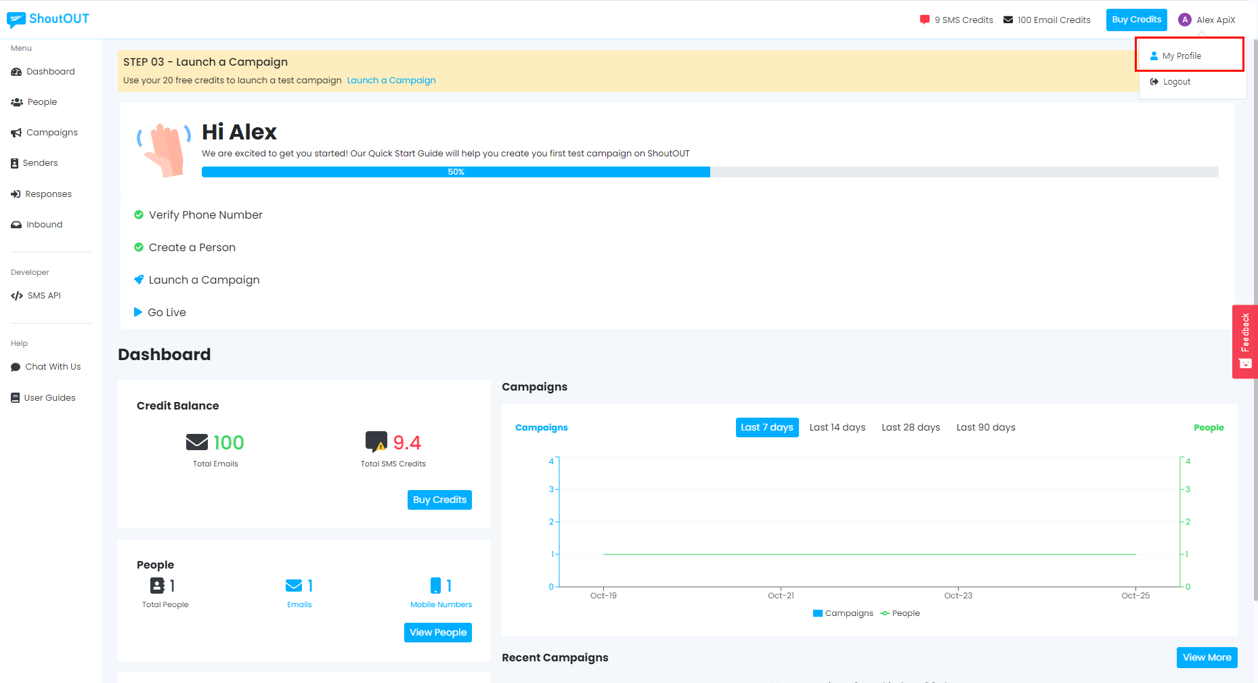Toggle Campaigns series in chart legend
Viewport: 1258px width, 683px height.
pos(843,613)
